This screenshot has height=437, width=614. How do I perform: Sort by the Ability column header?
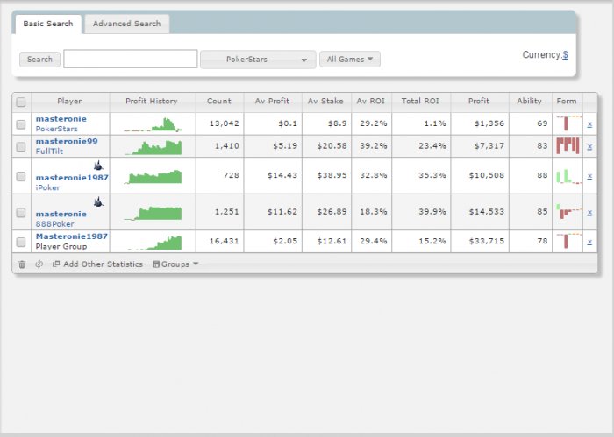(530, 102)
